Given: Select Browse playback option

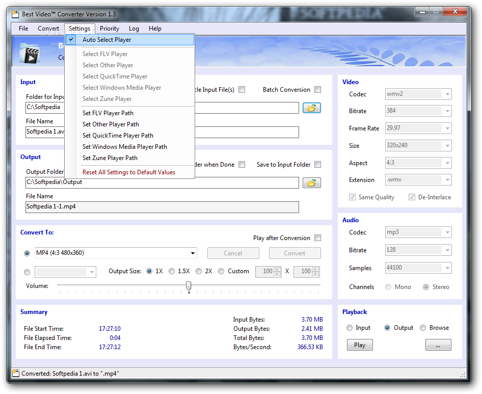Looking at the screenshot, I should pos(423,328).
